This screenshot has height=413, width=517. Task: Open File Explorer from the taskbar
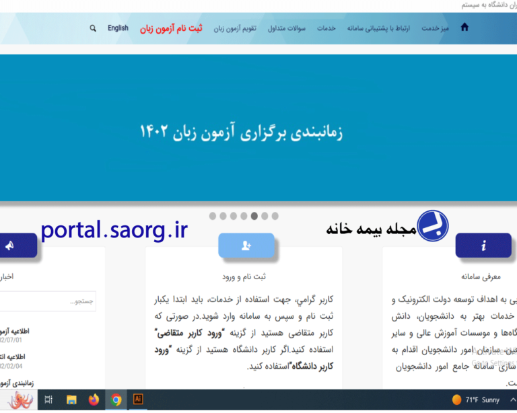71,400
